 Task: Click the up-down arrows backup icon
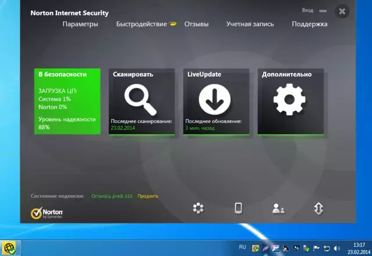318,208
